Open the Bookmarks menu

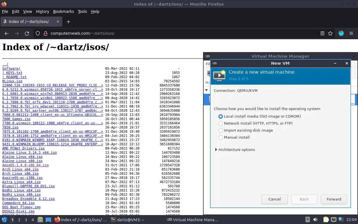(x=63, y=11)
